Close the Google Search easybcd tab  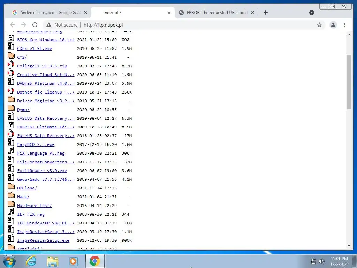coord(86,13)
